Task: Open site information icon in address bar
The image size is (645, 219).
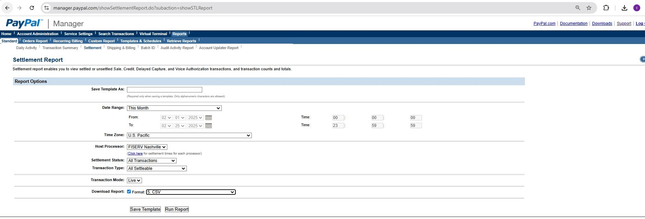Action: tap(47, 8)
